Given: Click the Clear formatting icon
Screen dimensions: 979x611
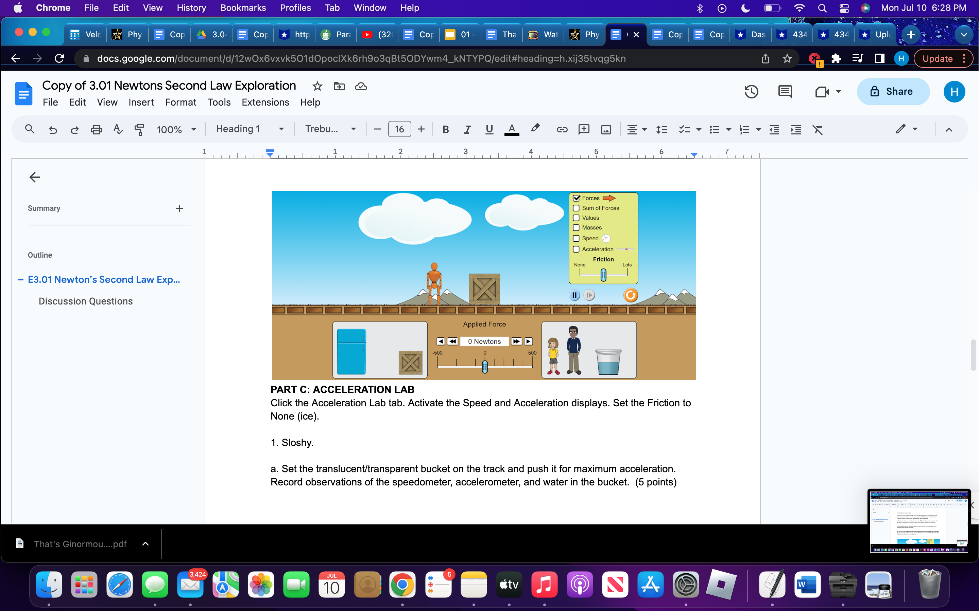Looking at the screenshot, I should [818, 129].
